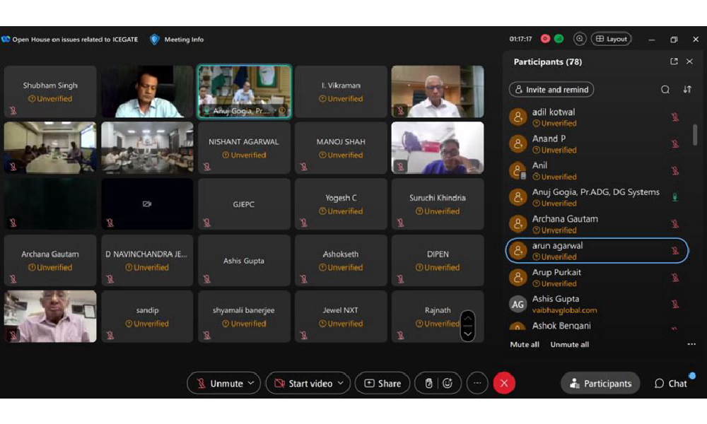Screen dimensions: 707x424
Task: Click the red leave meeting button
Action: pyautogui.click(x=504, y=383)
